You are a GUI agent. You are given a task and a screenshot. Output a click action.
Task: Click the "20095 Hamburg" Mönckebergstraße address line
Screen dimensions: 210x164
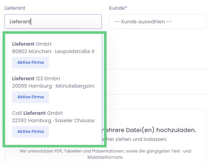(x=53, y=86)
